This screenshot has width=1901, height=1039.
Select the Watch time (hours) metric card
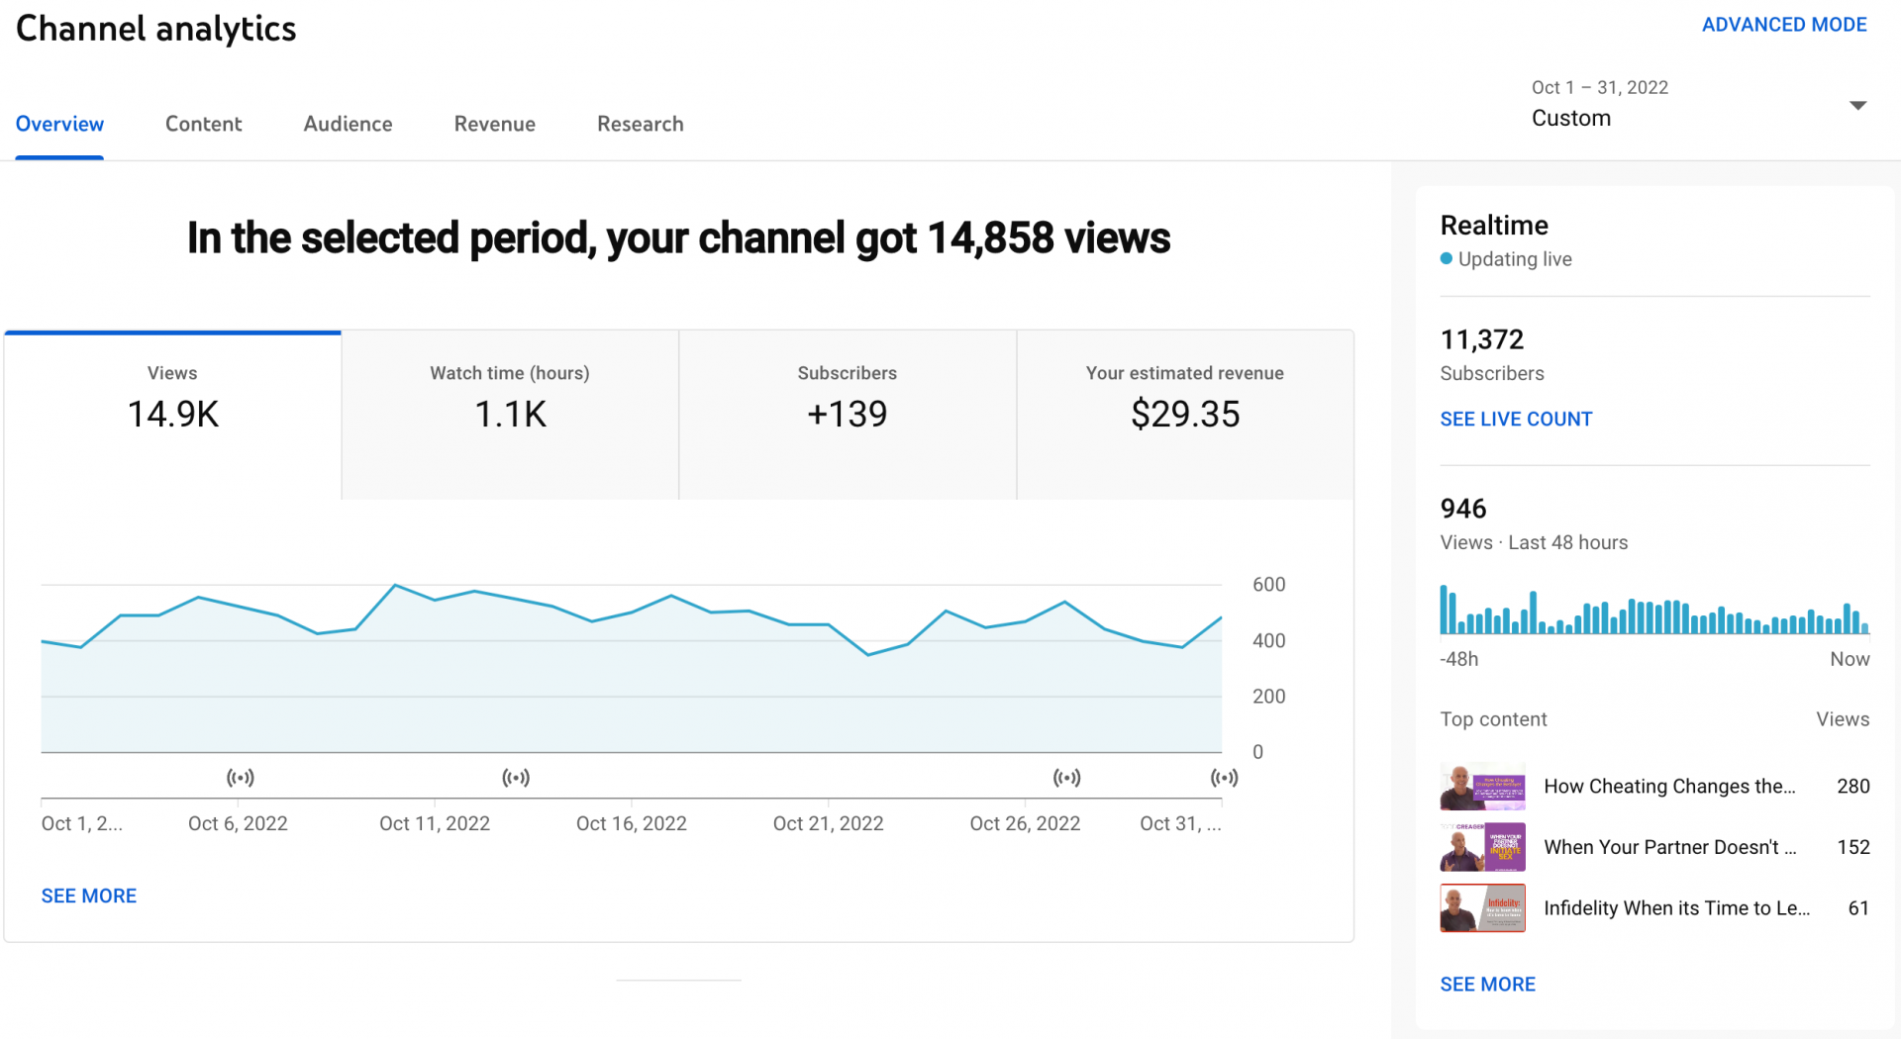510,414
